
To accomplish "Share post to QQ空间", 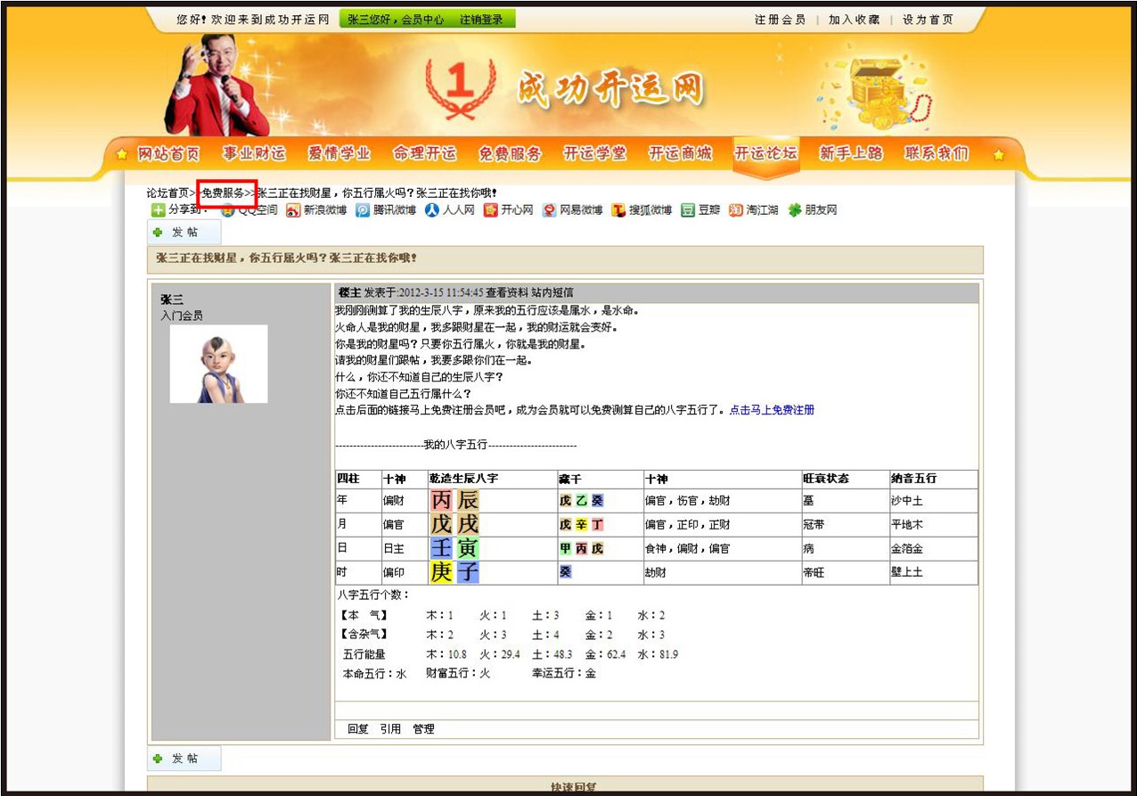I will (249, 210).
